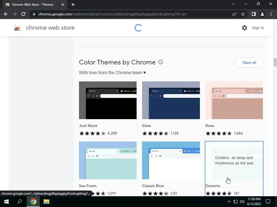Click the Rose star rating
The image size is (277, 207).
[x=219, y=133]
